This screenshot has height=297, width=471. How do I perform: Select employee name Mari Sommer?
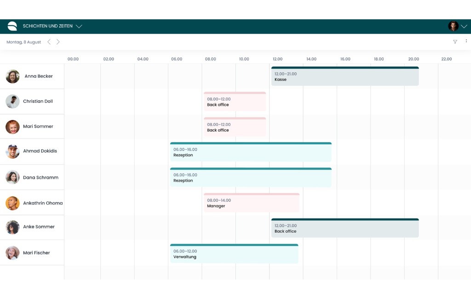[38, 126]
